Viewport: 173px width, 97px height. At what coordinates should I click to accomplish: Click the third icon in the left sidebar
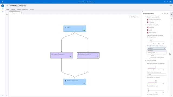point(2,11)
